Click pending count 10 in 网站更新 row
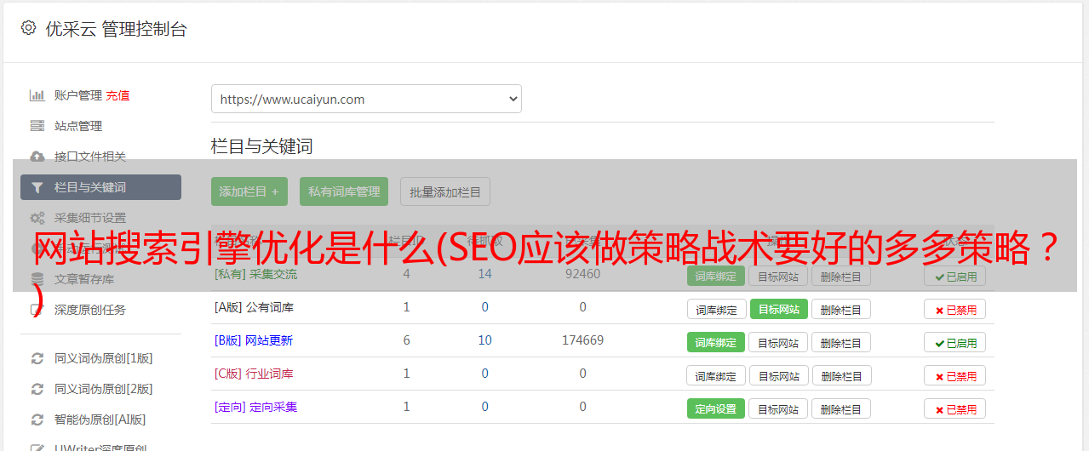 (484, 340)
